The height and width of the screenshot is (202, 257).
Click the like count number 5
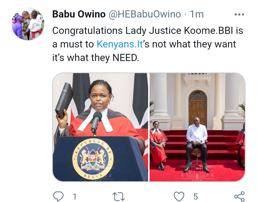click(x=196, y=196)
